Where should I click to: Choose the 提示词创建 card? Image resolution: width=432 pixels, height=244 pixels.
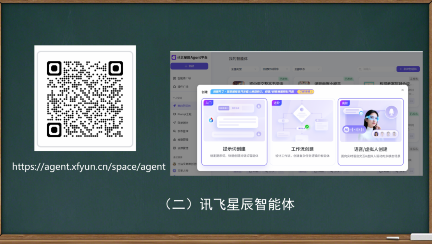click(x=234, y=131)
